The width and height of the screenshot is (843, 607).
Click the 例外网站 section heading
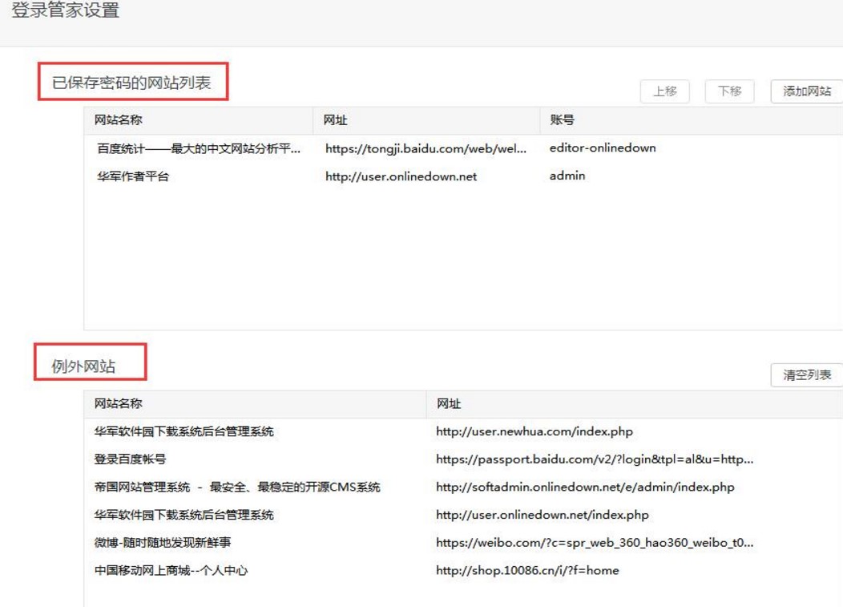coord(84,366)
